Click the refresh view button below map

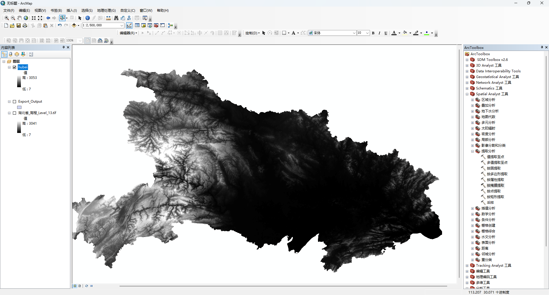pos(86,286)
